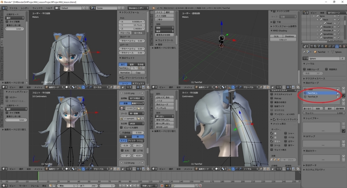Adjust the ウェイト weight slider

(324, 113)
